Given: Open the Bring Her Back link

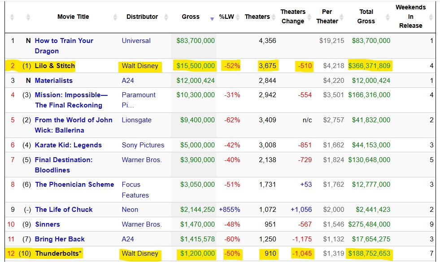Looking at the screenshot, I should coord(60,239).
